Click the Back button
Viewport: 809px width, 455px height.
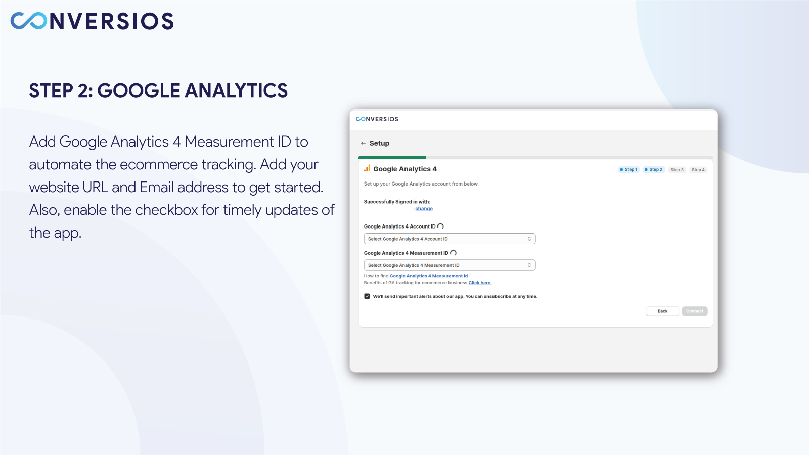(x=662, y=311)
